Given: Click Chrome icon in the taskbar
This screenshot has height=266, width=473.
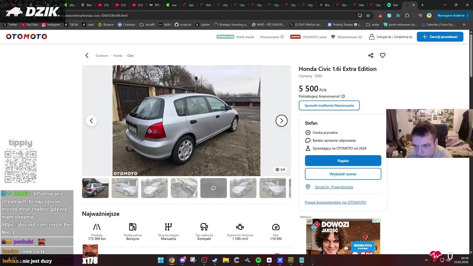Looking at the screenshot, I should coord(171,260).
